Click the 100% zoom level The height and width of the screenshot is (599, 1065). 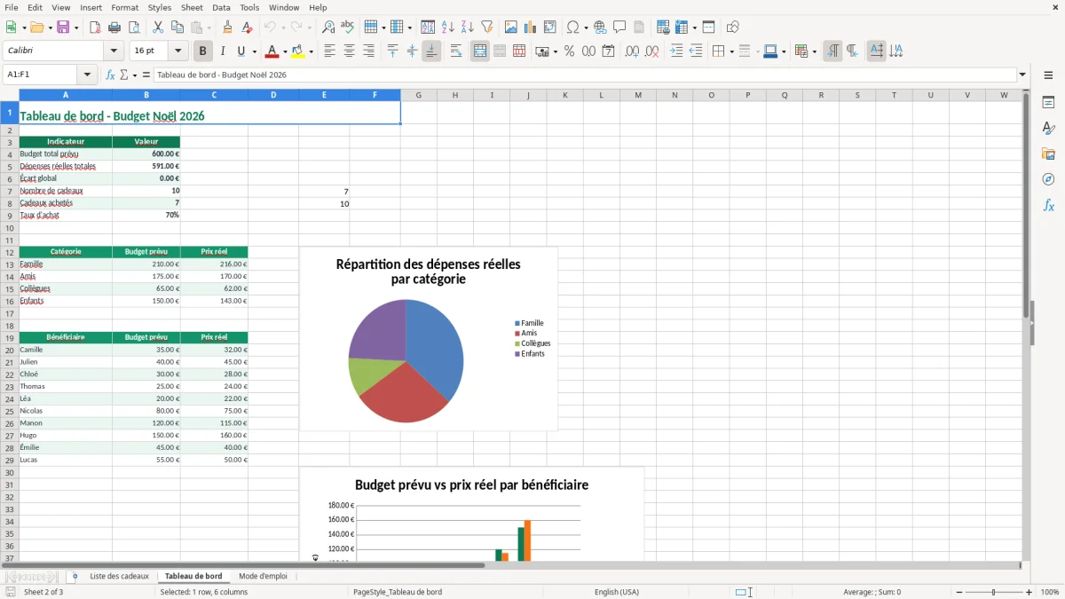click(1050, 592)
